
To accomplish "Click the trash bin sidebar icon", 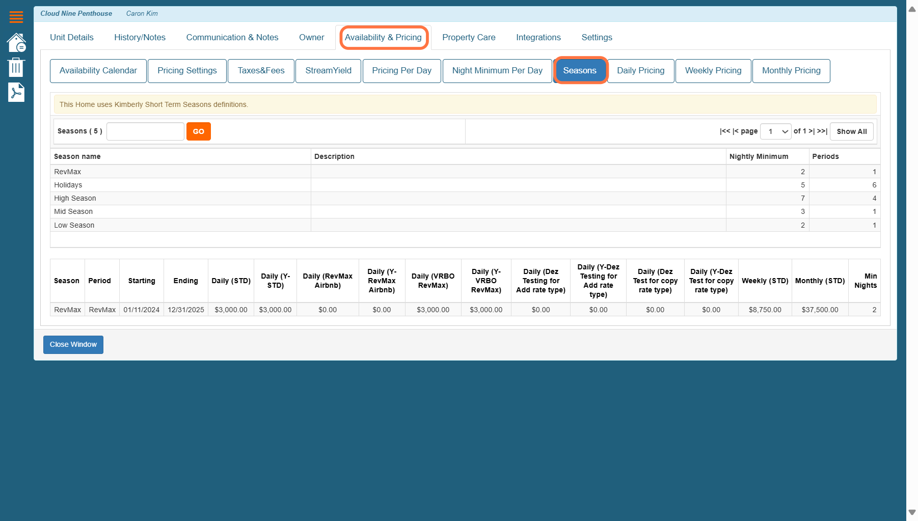I will [x=16, y=67].
